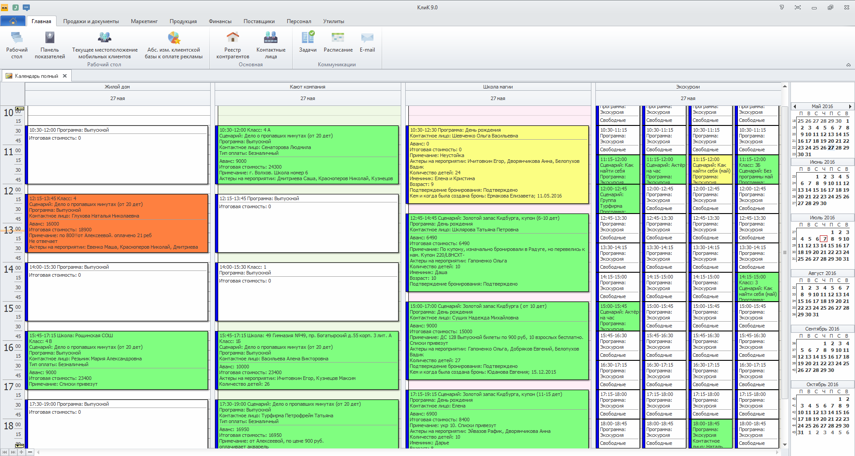Go to last resource with navigator button
Screen dimensions: 855x456
pos(13,452)
